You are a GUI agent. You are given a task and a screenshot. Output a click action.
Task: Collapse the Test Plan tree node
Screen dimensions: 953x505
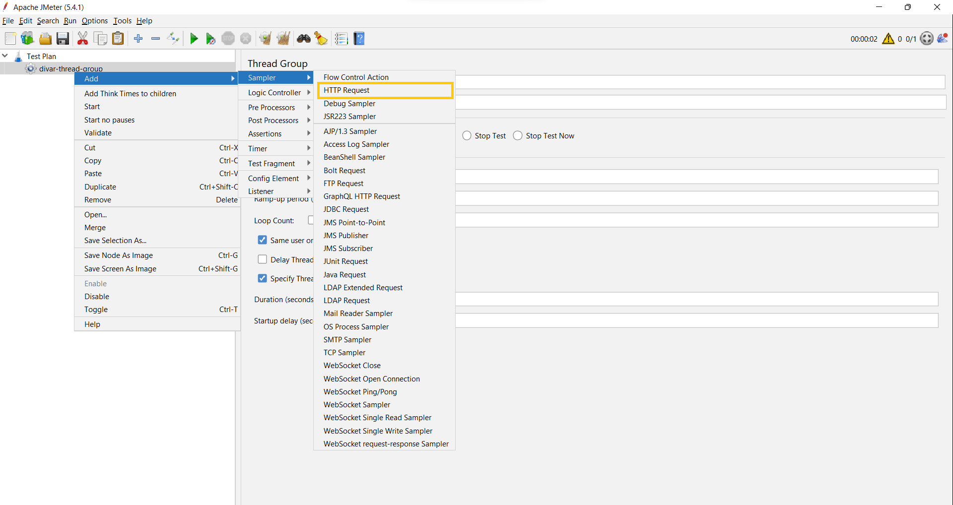[x=5, y=56]
